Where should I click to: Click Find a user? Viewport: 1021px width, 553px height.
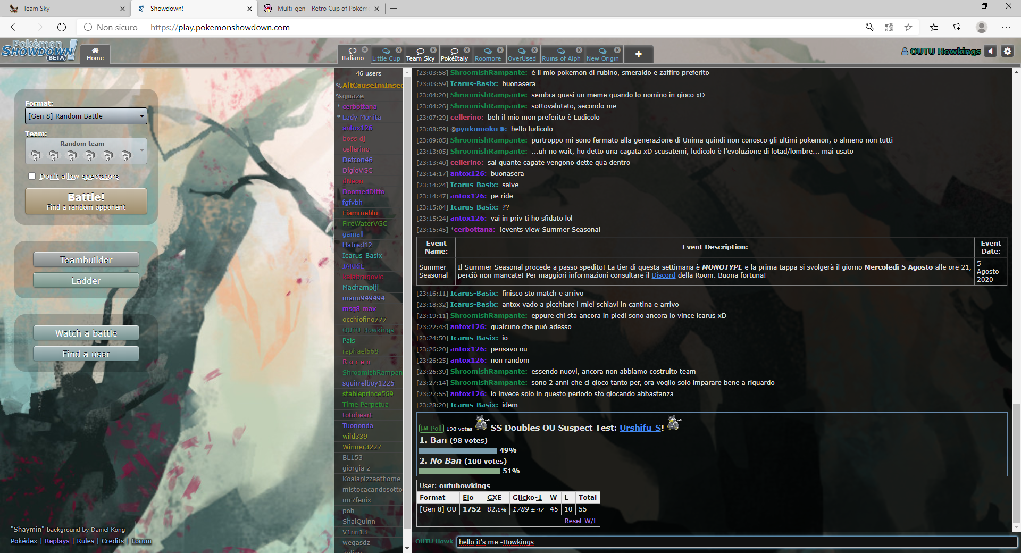click(86, 354)
